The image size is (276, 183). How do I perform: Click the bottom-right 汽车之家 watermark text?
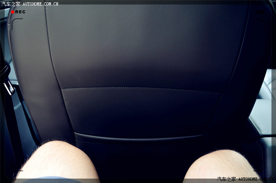(x=227, y=179)
